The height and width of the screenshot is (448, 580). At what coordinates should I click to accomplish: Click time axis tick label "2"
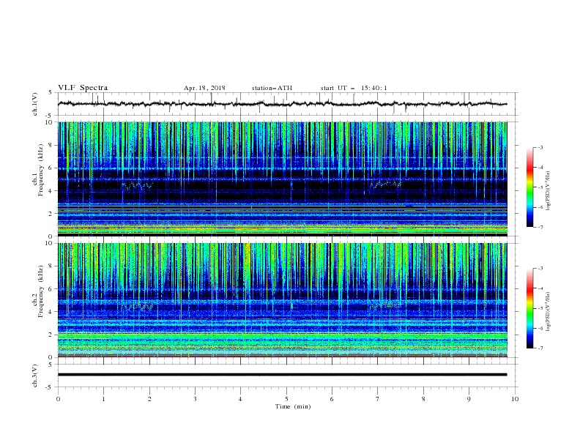click(x=149, y=399)
